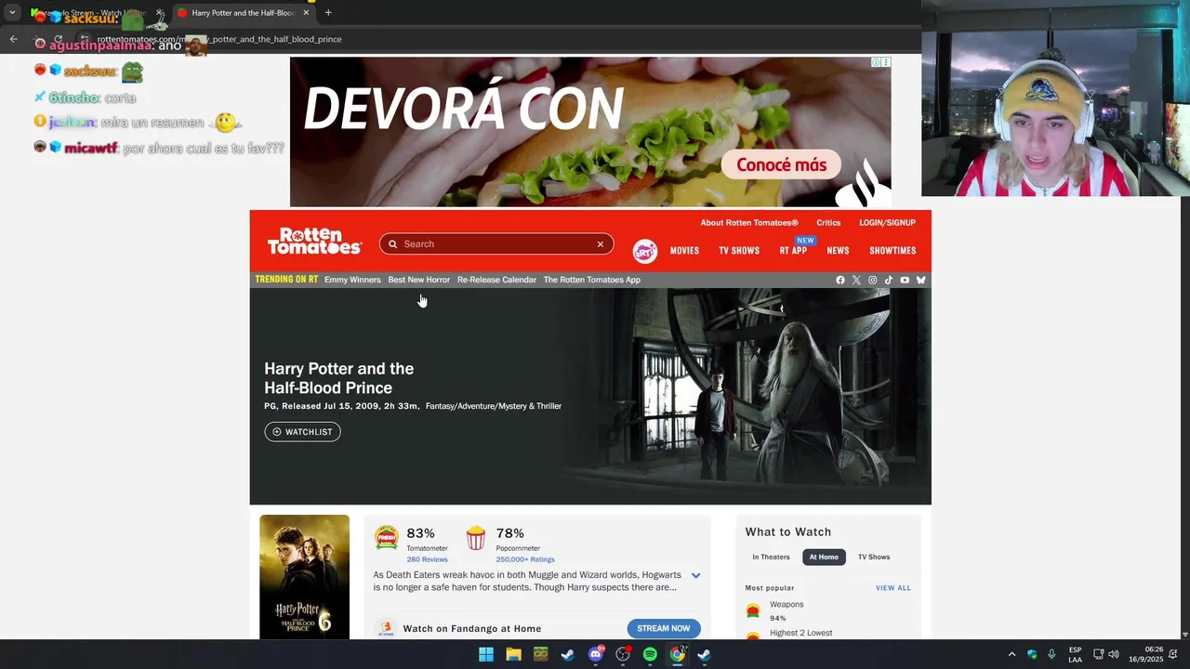Open the pink RT app badge icon
This screenshot has height=669, width=1190.
click(x=645, y=251)
